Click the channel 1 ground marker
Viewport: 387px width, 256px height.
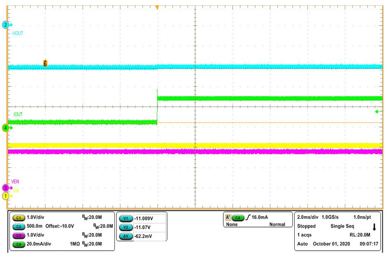pos(6,196)
